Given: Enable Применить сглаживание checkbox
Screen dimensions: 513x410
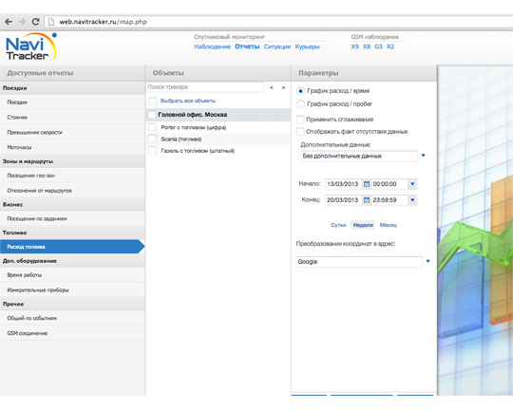Looking at the screenshot, I should [300, 120].
